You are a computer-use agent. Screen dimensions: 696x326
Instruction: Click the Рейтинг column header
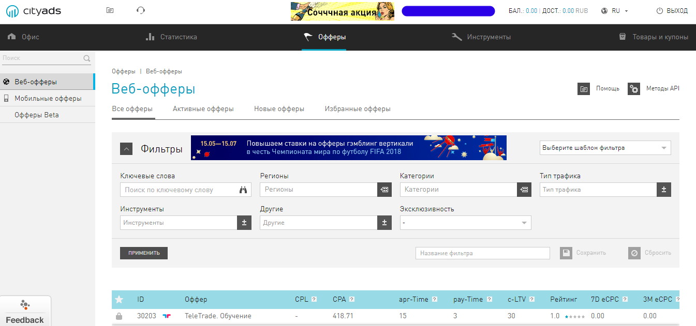click(x=565, y=299)
